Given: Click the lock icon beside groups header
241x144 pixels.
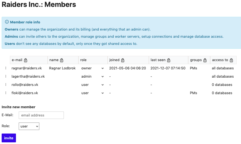Looking at the screenshot, I should tap(205, 60).
